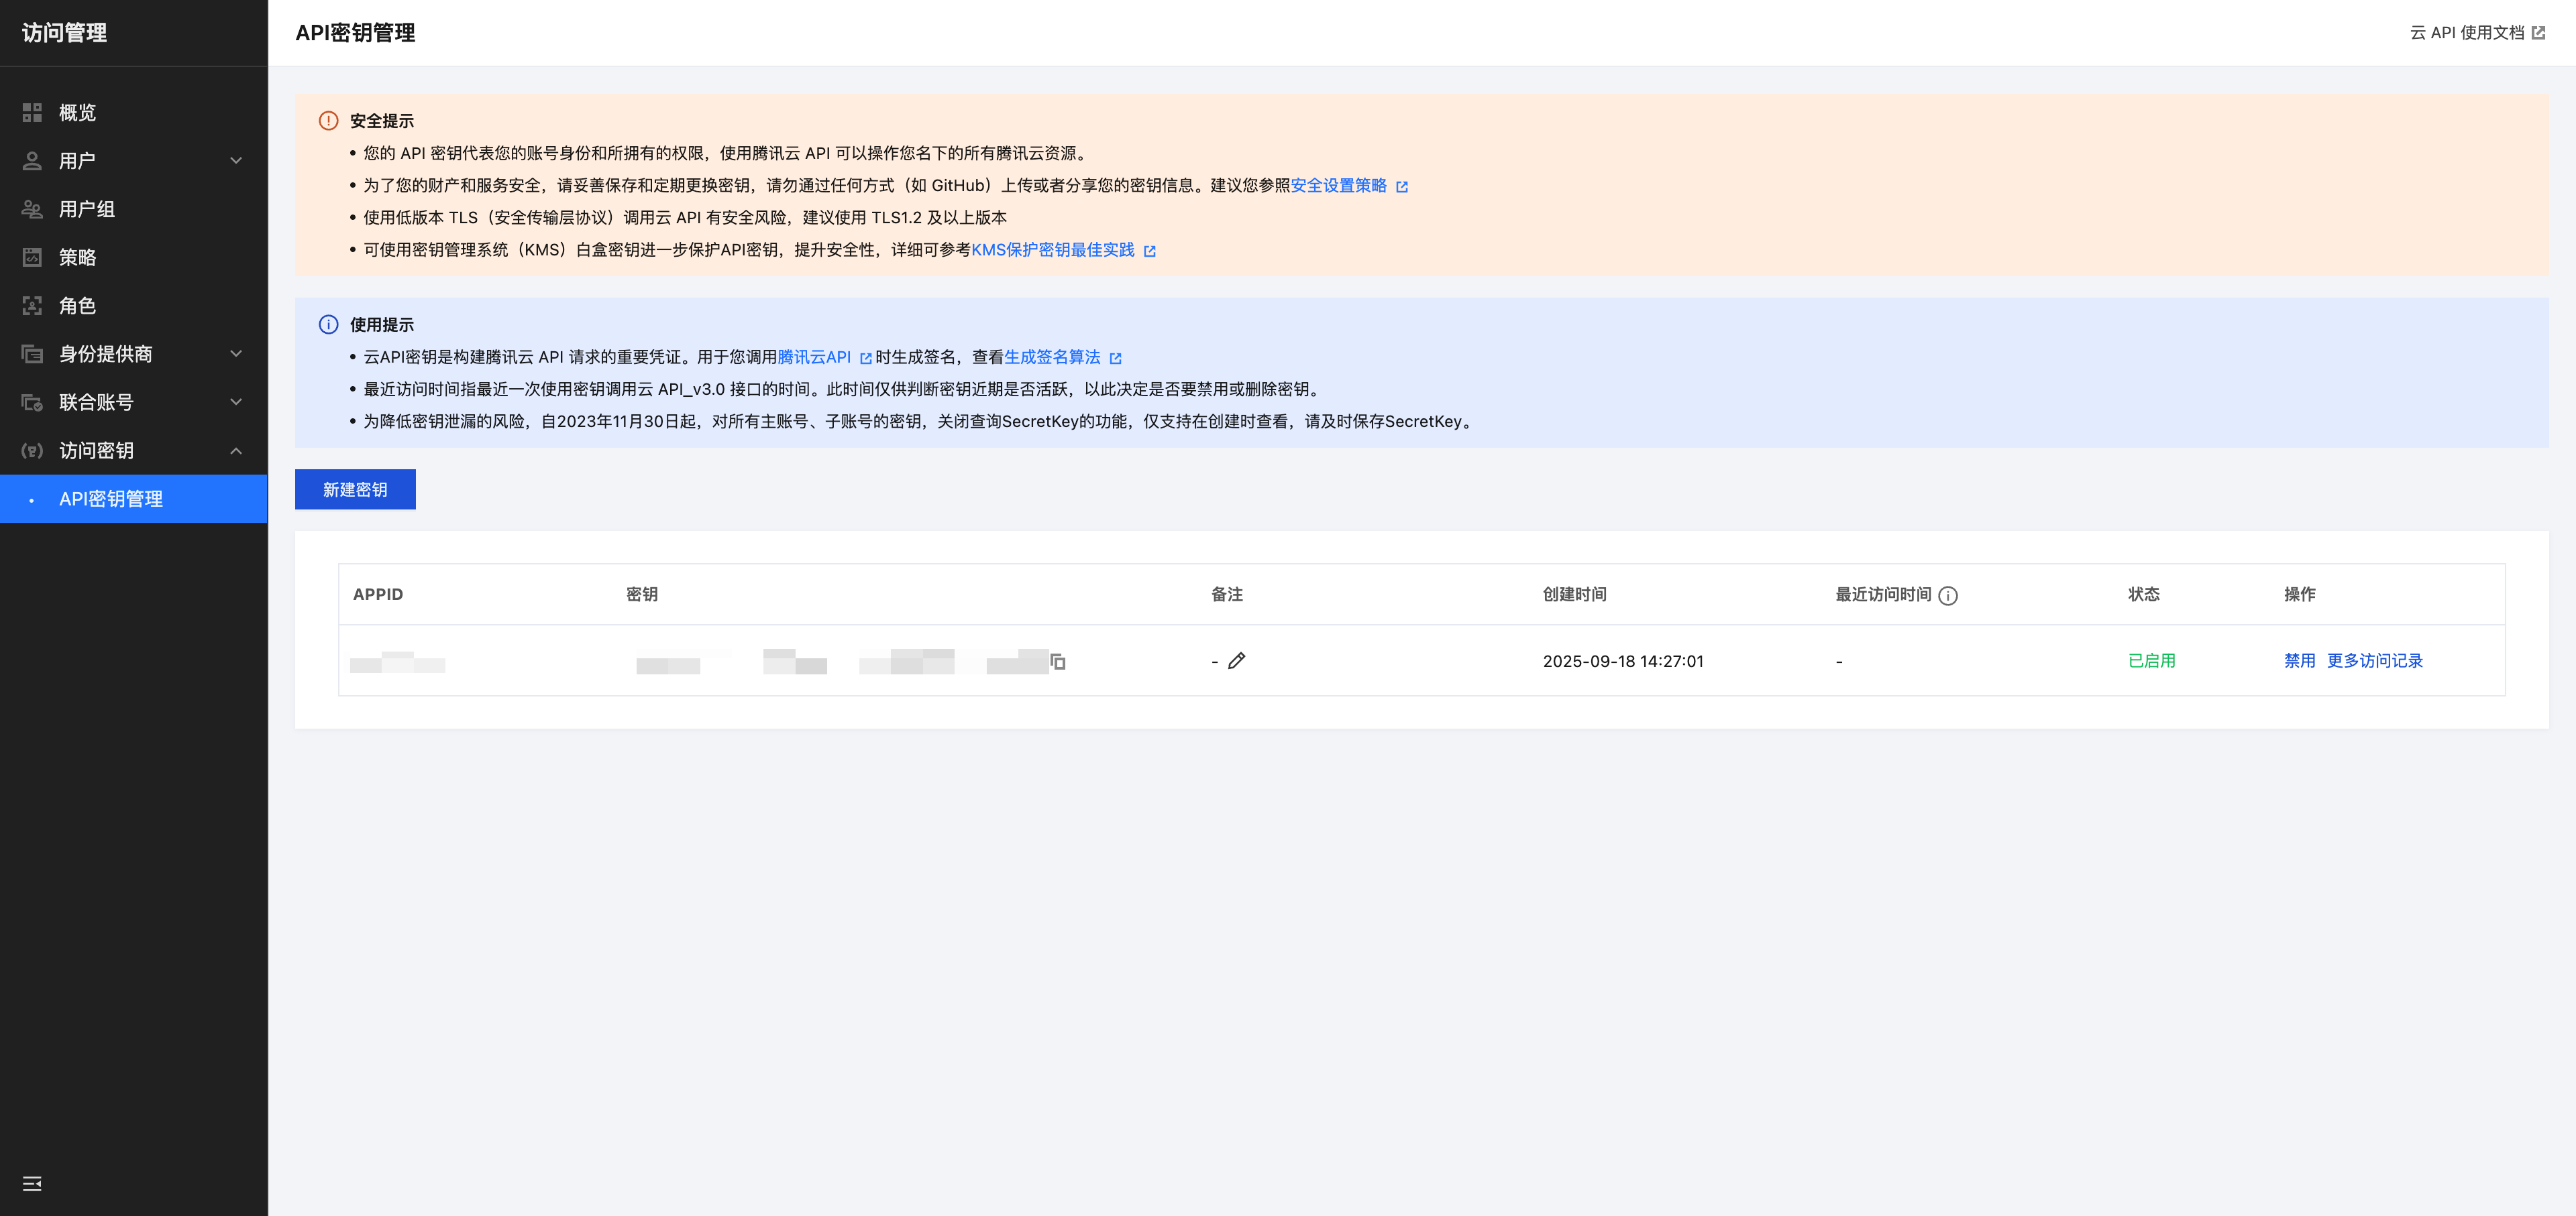Click the 联合账号 icon in sidebar
2576x1216 pixels.
click(x=32, y=402)
